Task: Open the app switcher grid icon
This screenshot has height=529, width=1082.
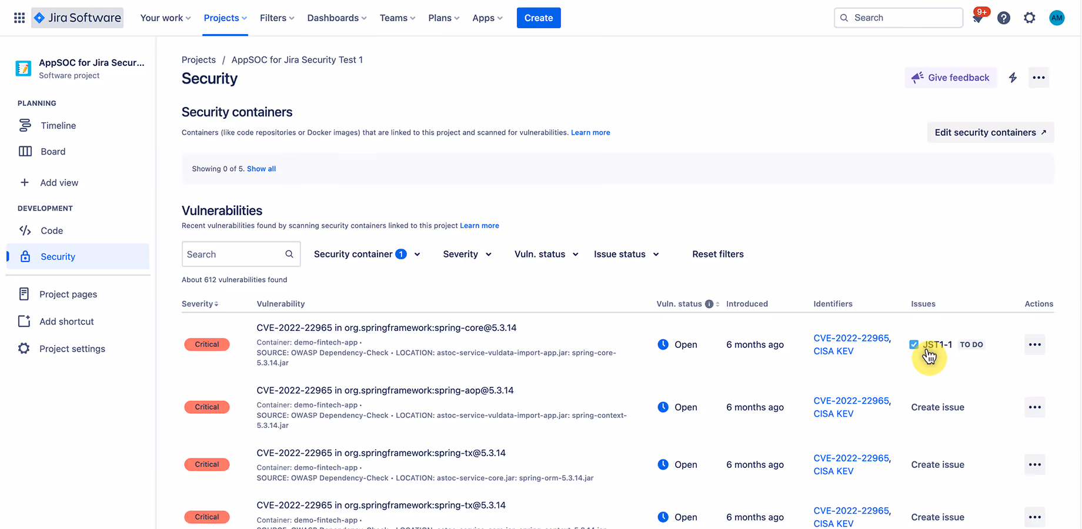Action: point(19,18)
